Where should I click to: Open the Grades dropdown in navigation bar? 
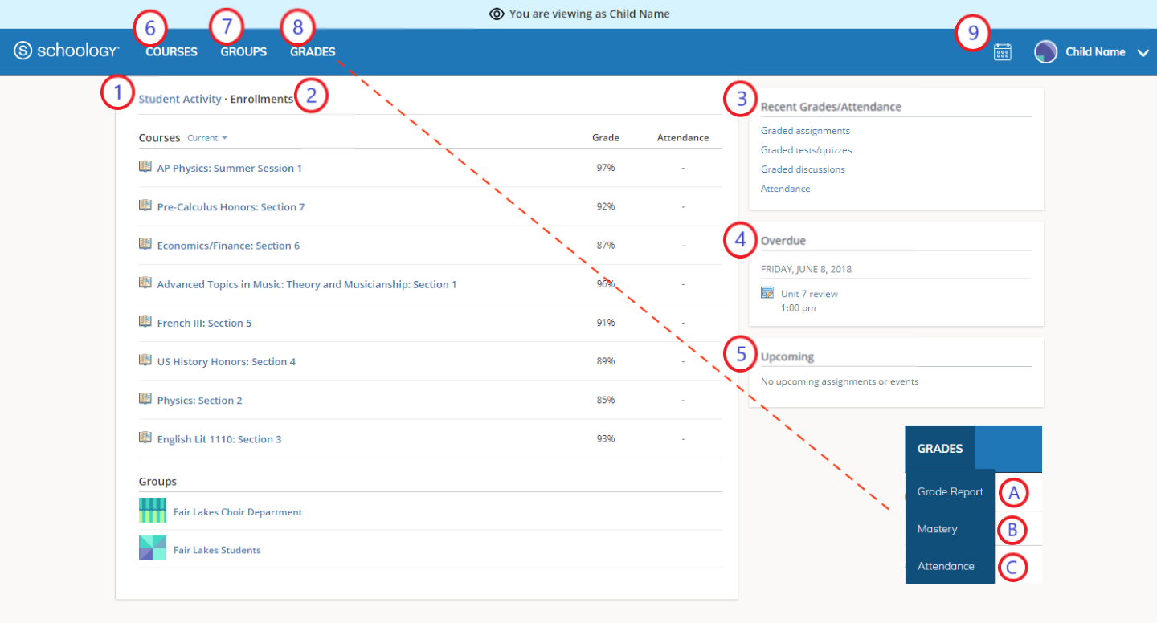pos(313,52)
